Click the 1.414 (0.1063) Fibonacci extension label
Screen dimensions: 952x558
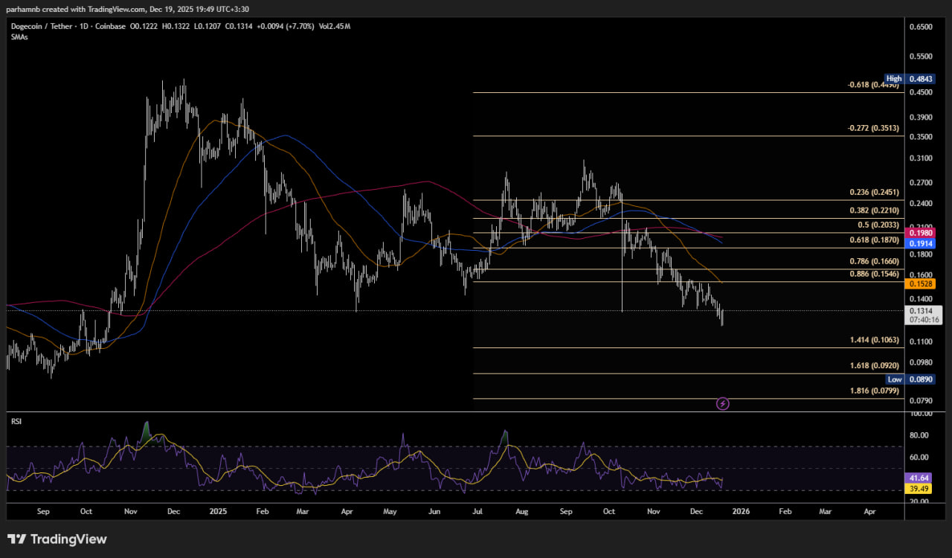coord(874,340)
